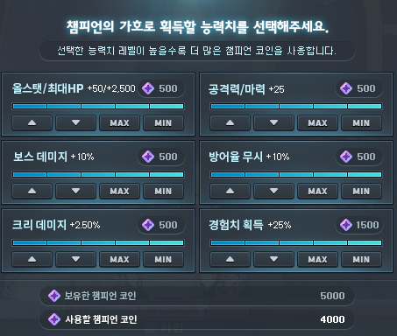
Task: Click the coin icon beside 보유한 챔피언 코인
Action: (x=54, y=296)
